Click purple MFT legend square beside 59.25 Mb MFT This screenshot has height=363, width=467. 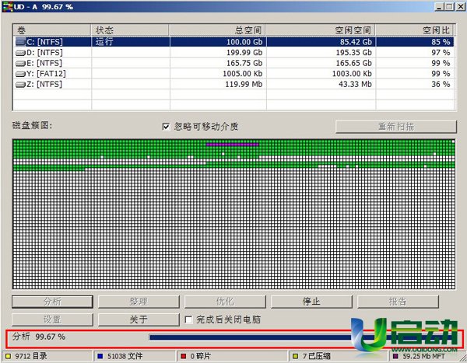click(395, 356)
